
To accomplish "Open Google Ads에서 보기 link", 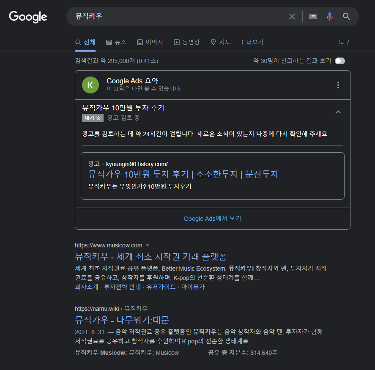I will coord(212,219).
